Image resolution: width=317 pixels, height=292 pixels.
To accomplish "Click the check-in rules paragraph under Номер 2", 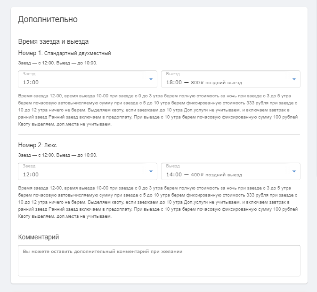I will [x=158, y=202].
